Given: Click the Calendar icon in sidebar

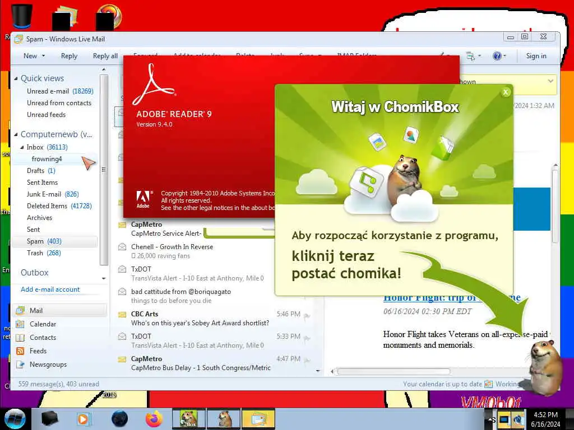Looking at the screenshot, I should [20, 324].
